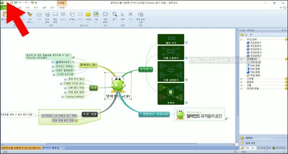
Task: Click the save disk icon in quick access
Action: click(x=16, y=3)
